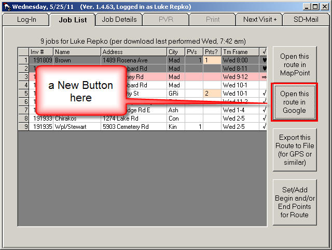332x250 pixels.
Task: Select invoice 191809 cell in row 1
Action: 40,60
